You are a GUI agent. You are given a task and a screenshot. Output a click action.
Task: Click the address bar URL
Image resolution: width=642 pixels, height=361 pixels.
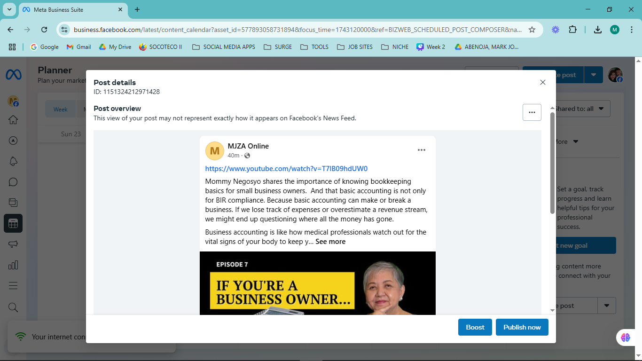(x=298, y=30)
